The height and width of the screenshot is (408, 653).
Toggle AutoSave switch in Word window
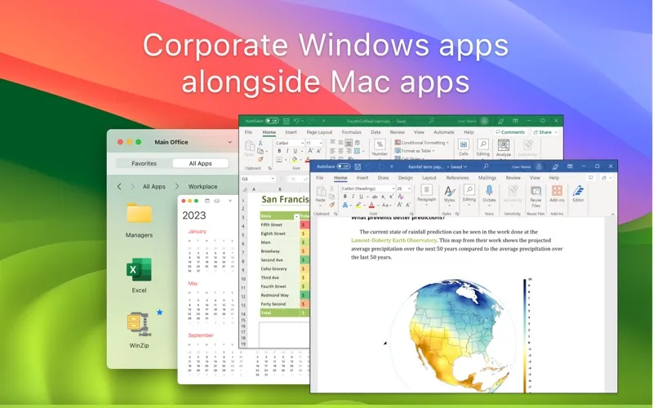click(344, 166)
